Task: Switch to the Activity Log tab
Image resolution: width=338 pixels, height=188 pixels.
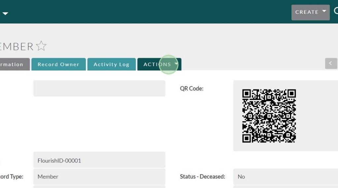Action: click(x=111, y=64)
